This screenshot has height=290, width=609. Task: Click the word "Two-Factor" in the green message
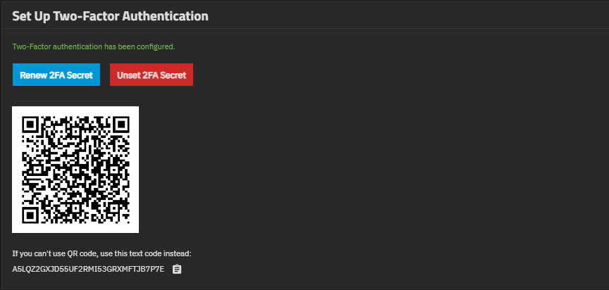[x=30, y=46]
